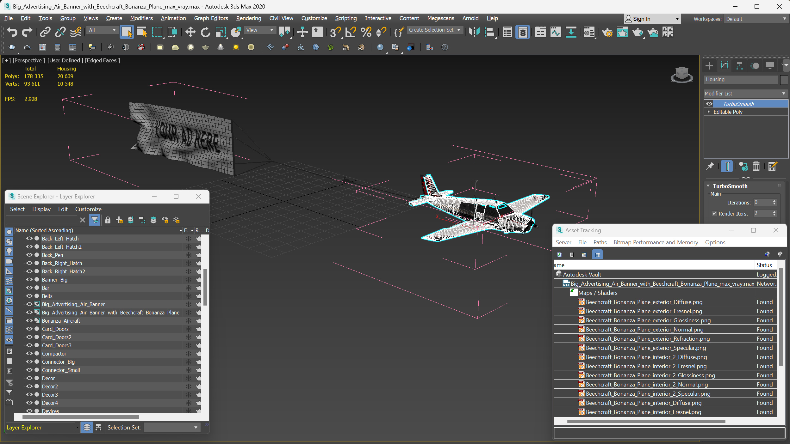
Task: Toggle Show End Result in modifier stack
Action: click(x=727, y=166)
